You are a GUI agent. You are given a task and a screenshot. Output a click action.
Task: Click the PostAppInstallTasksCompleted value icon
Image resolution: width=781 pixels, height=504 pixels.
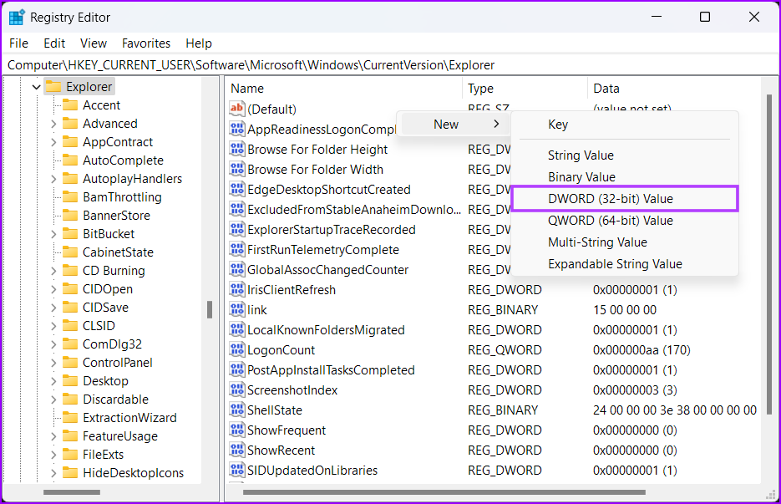click(236, 370)
